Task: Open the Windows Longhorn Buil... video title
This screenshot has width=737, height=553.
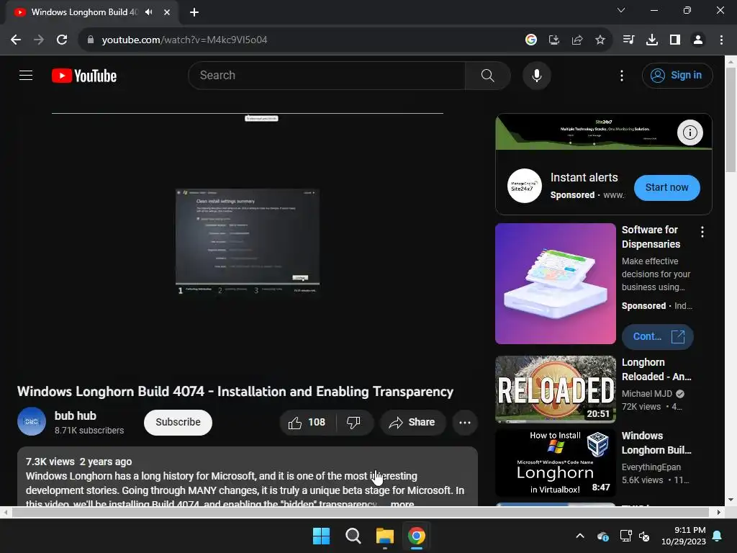Action: point(656,443)
